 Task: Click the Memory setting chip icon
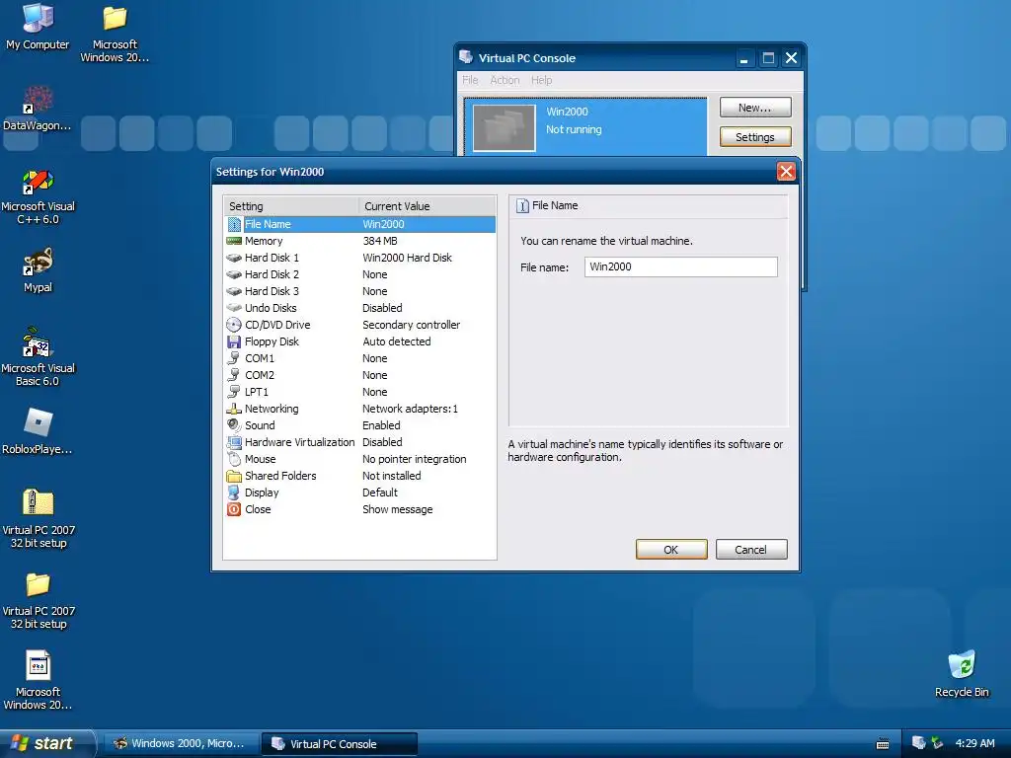point(234,241)
